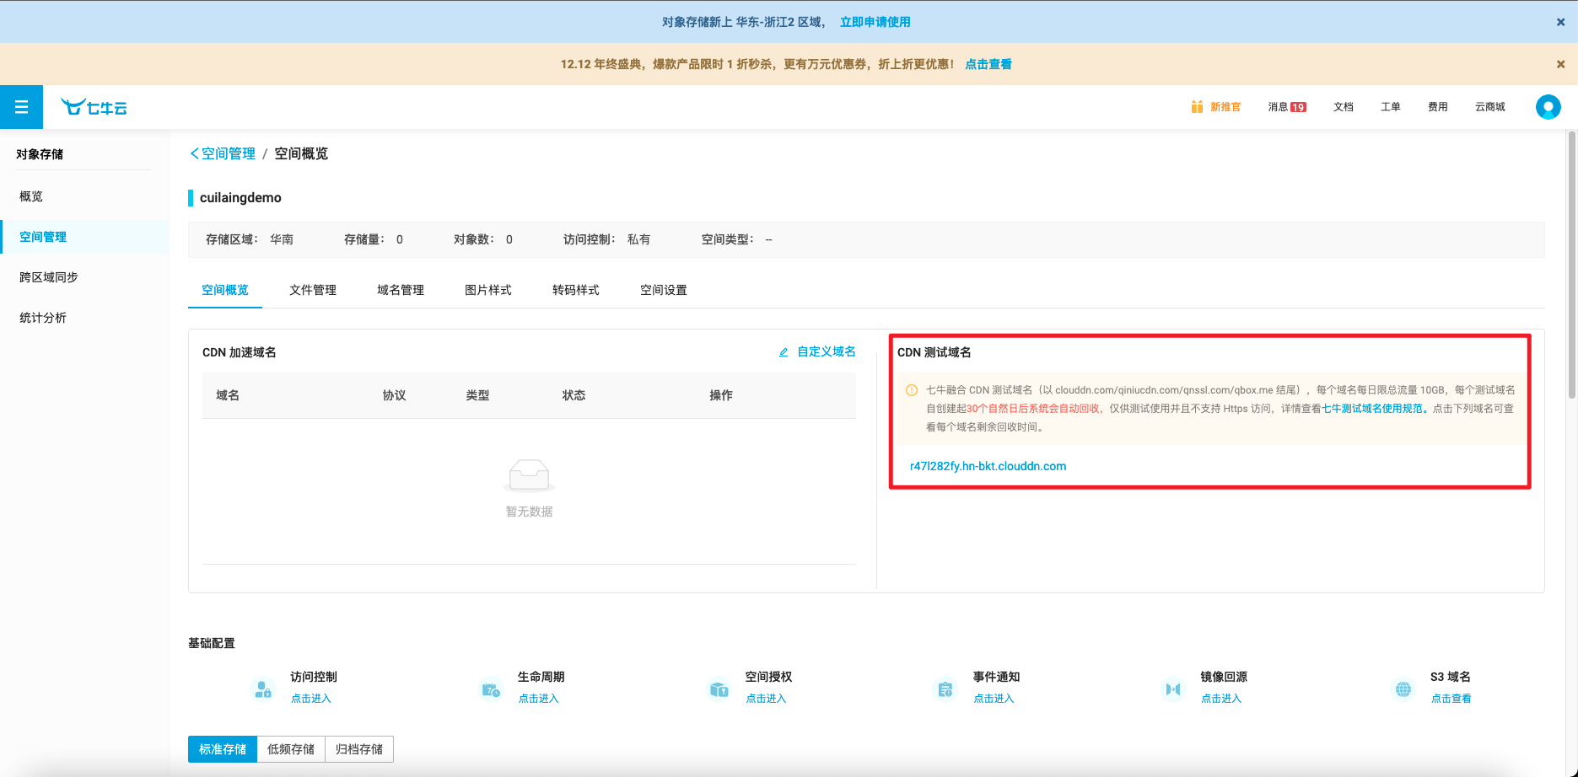This screenshot has width=1578, height=777.
Task: Click 点击进入 under 事件通知
Action: click(994, 699)
